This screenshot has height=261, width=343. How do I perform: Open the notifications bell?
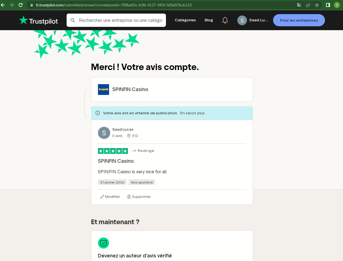[x=225, y=20]
